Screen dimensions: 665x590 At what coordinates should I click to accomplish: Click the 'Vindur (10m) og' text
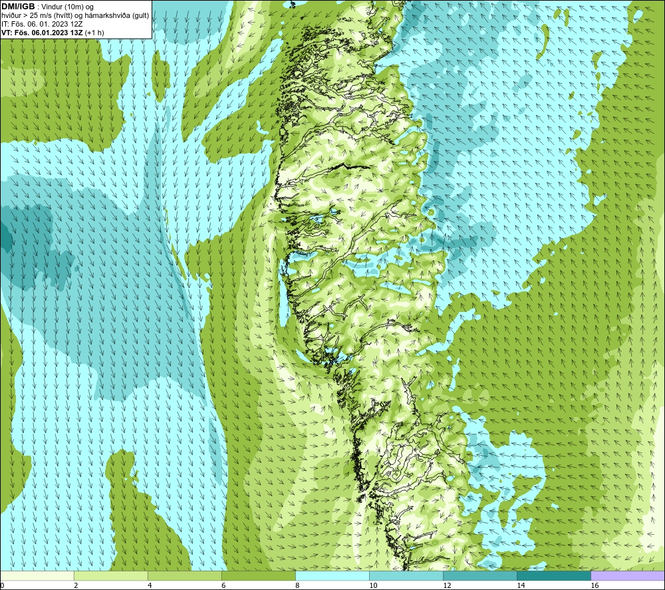click(68, 7)
